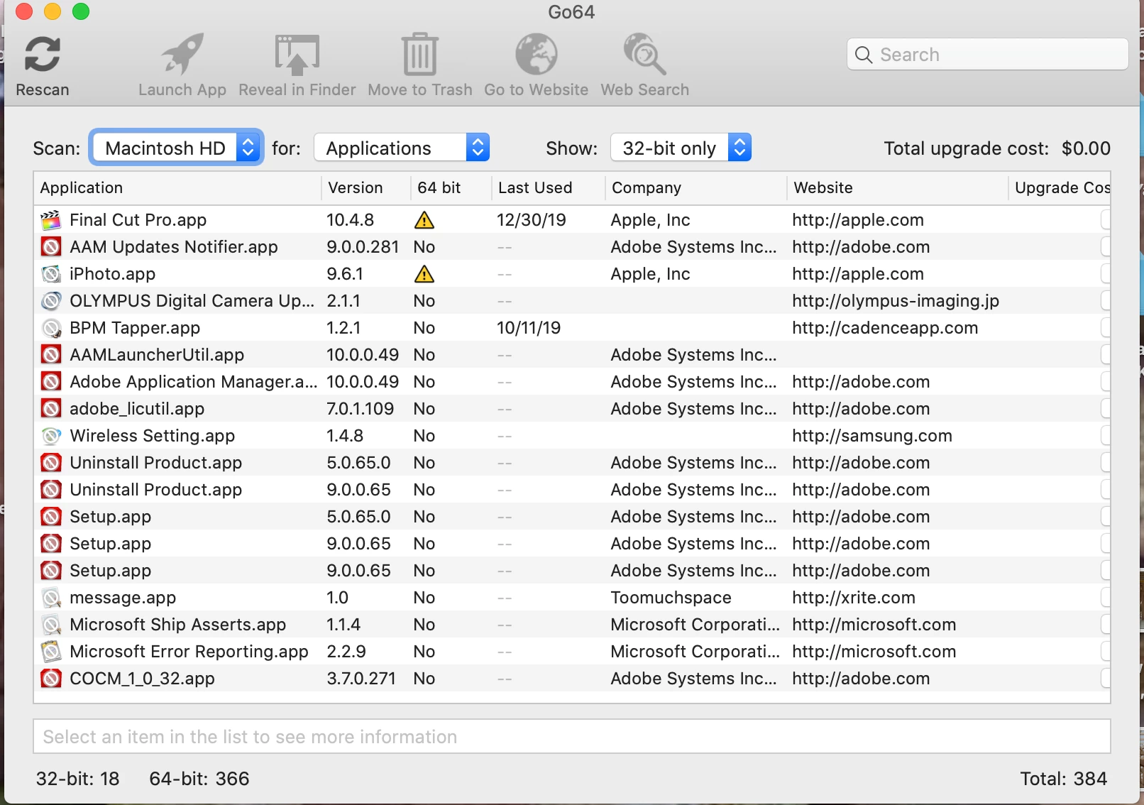Screen dimensions: 1144x805
Task: Sort by the Company column header
Action: point(695,188)
